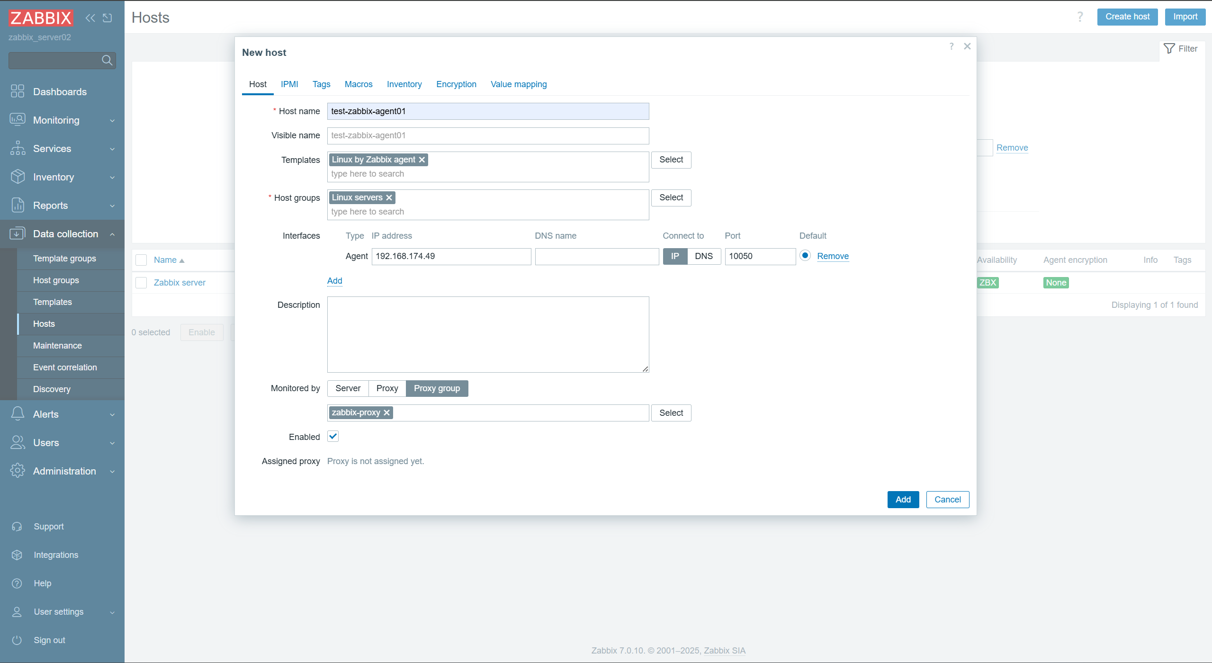Select the Default interface radio button
This screenshot has width=1212, height=663.
805,256
